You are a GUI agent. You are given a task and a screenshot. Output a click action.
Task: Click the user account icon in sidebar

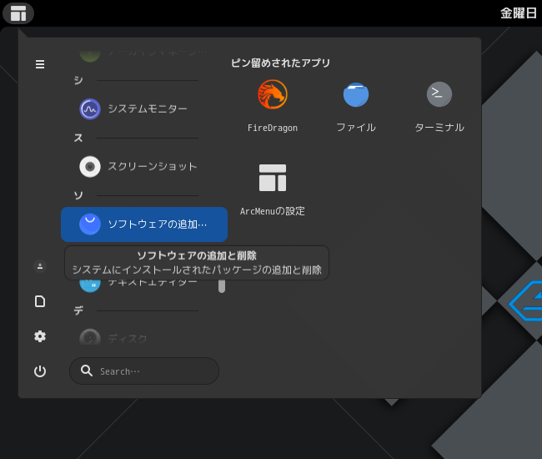click(40, 266)
